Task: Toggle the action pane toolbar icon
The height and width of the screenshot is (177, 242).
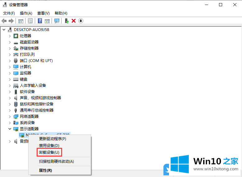Action: tap(47, 21)
